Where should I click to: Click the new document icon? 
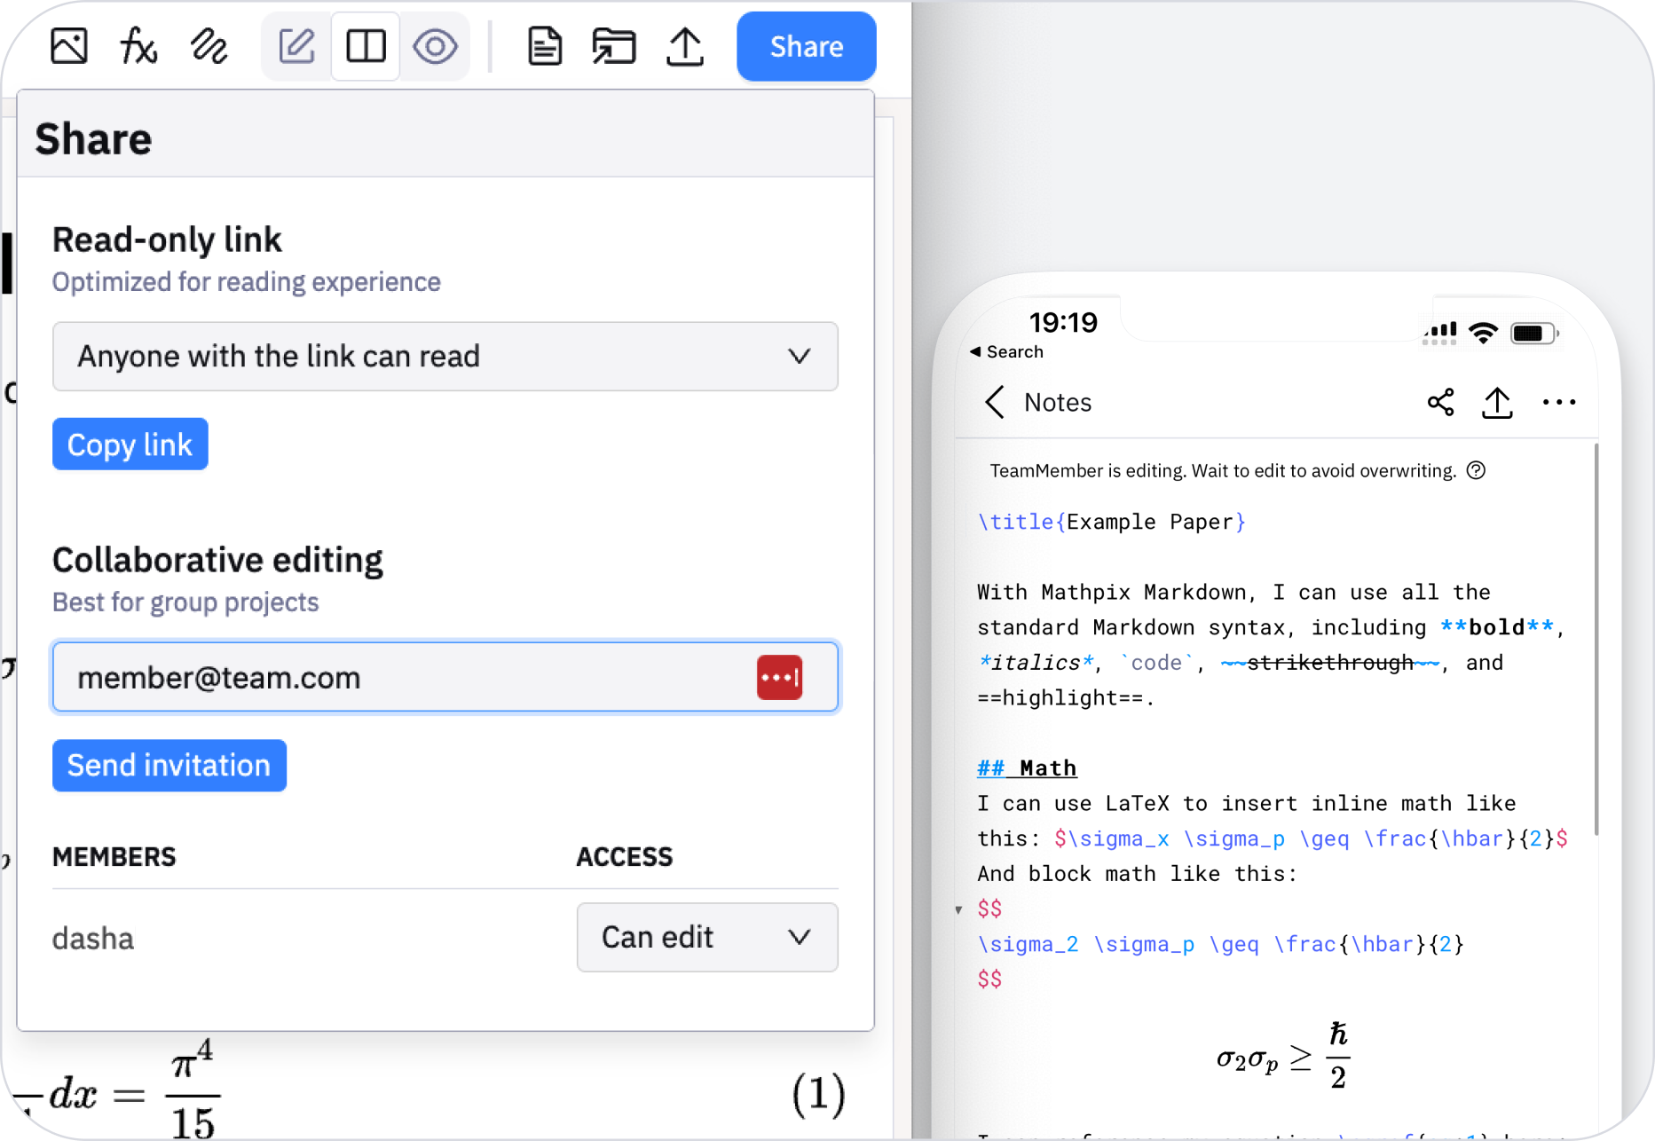pyautogui.click(x=545, y=46)
